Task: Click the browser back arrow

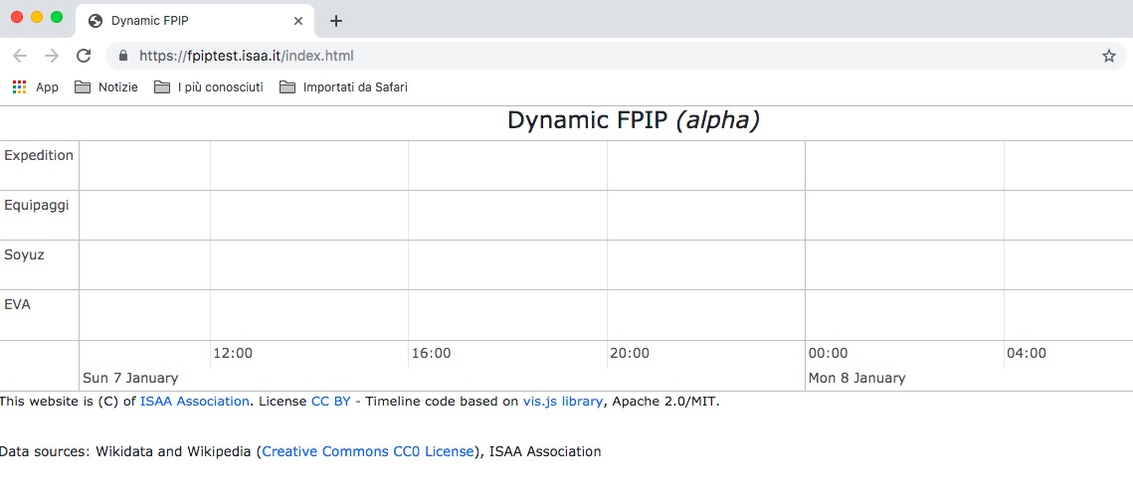Action: click(20, 56)
